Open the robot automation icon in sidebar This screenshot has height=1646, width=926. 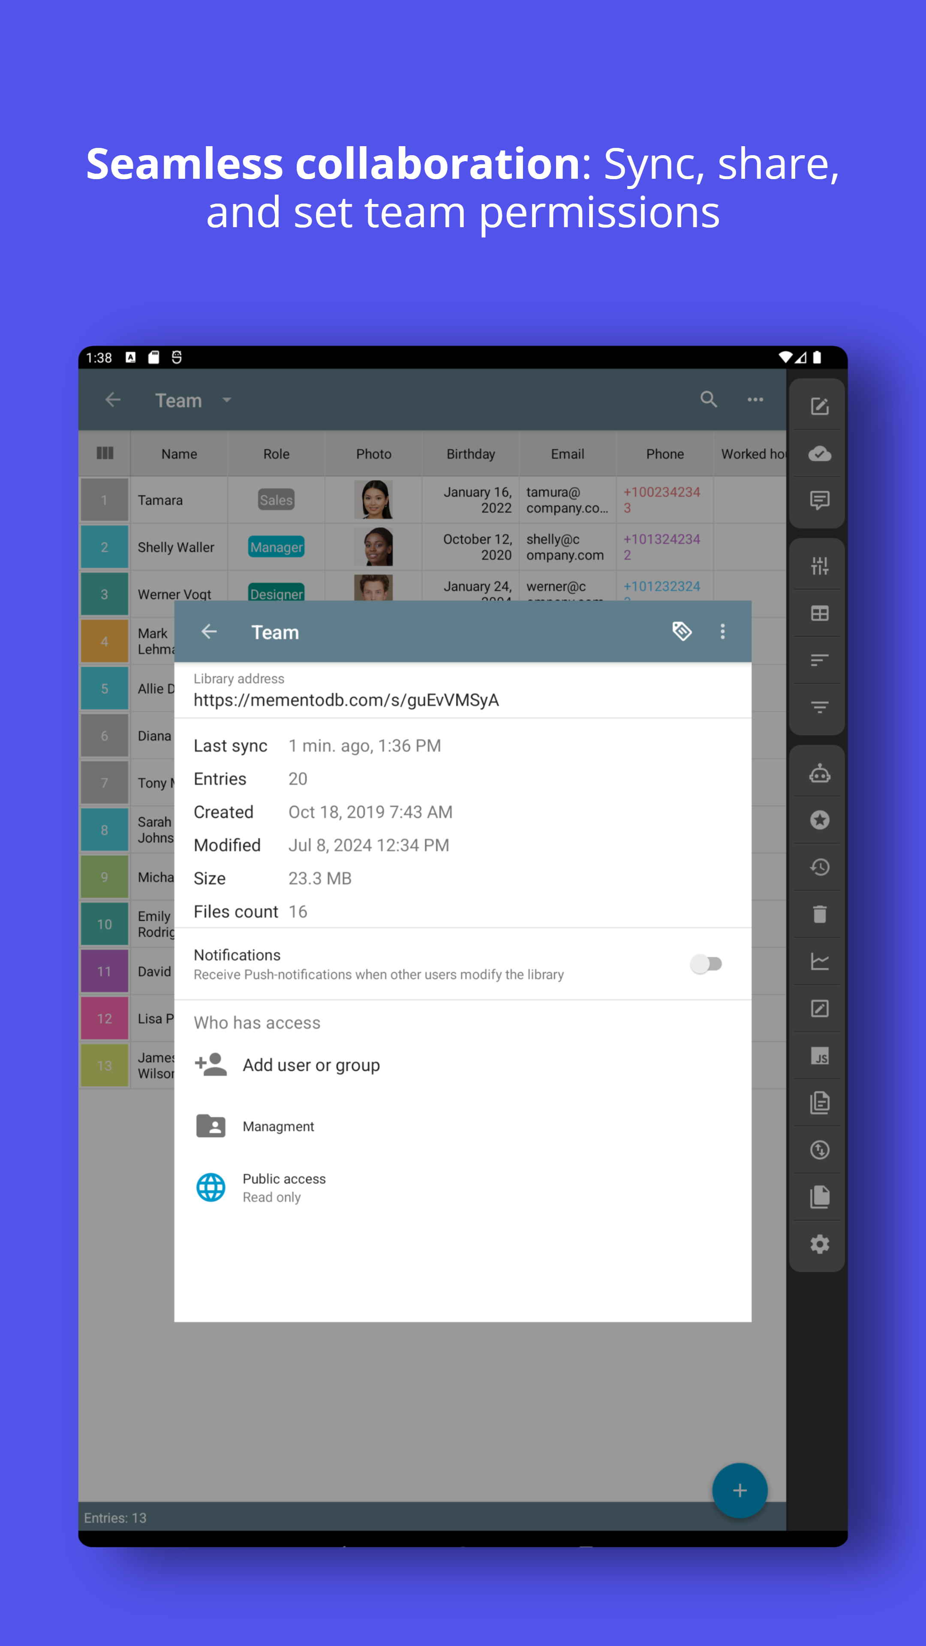tap(819, 774)
